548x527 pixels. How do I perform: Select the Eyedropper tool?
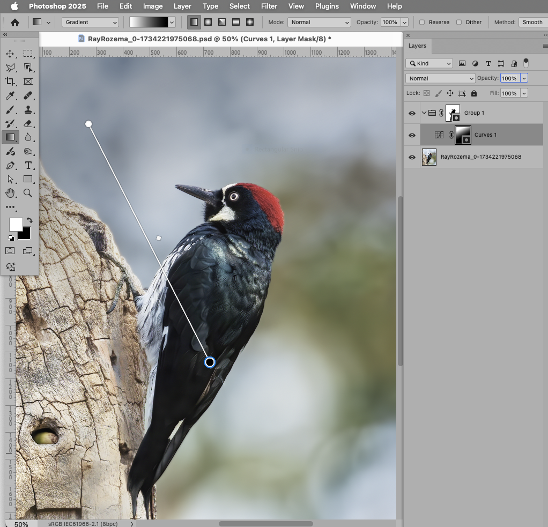pyautogui.click(x=10, y=95)
